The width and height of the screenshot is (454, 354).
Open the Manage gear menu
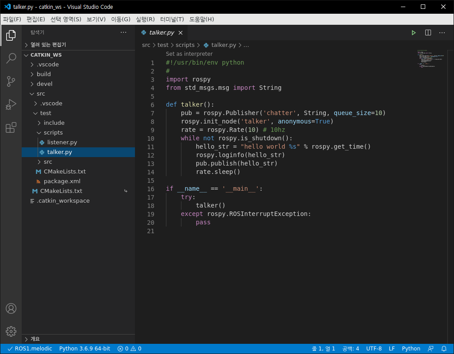click(11, 331)
